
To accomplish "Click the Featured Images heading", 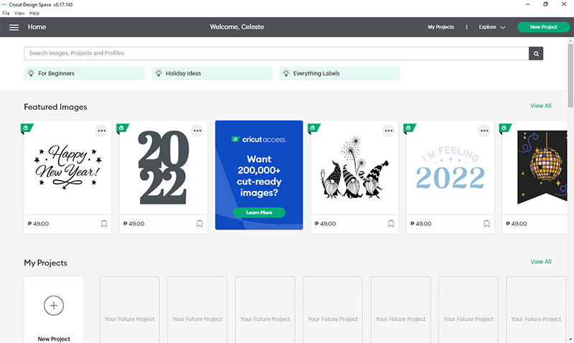I will tap(56, 107).
